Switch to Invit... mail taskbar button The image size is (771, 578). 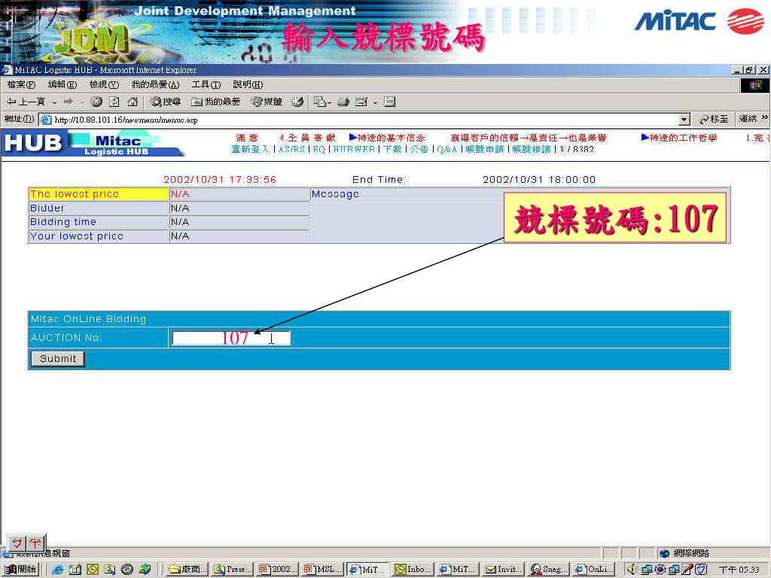pyautogui.click(x=504, y=569)
